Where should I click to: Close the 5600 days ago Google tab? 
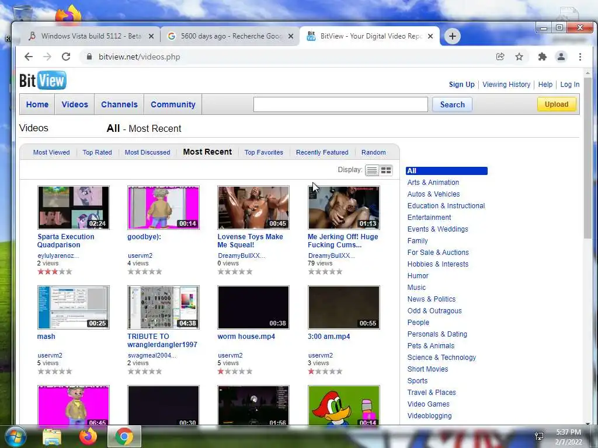tap(291, 36)
